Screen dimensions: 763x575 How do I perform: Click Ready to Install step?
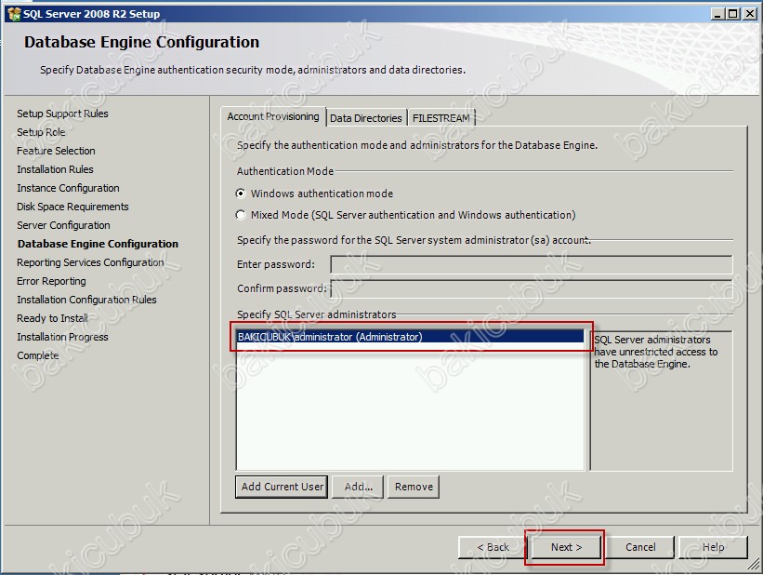coord(52,318)
